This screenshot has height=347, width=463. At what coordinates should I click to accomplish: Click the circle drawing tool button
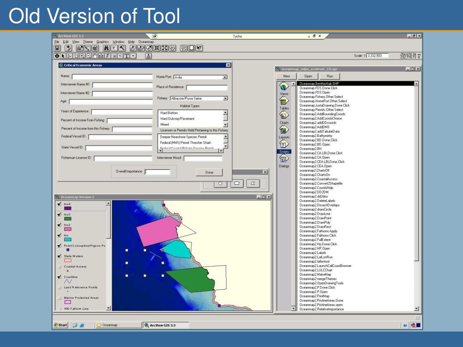click(x=220, y=183)
